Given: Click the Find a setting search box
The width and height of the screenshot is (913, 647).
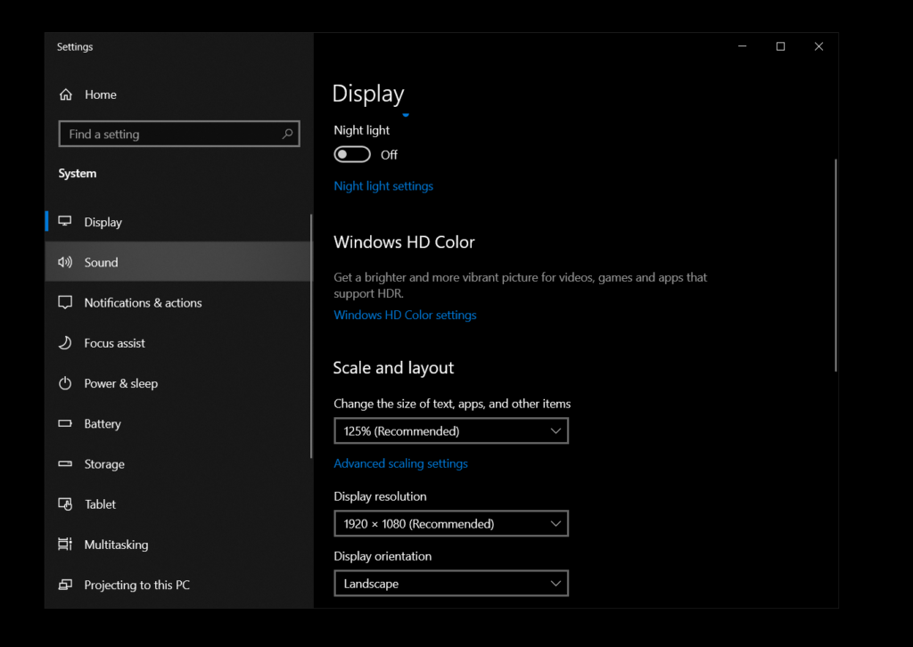Looking at the screenshot, I should tap(169, 135).
